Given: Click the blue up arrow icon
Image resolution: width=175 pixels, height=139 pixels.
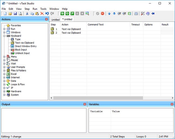Looking at the screenshot, I should 109,13.
